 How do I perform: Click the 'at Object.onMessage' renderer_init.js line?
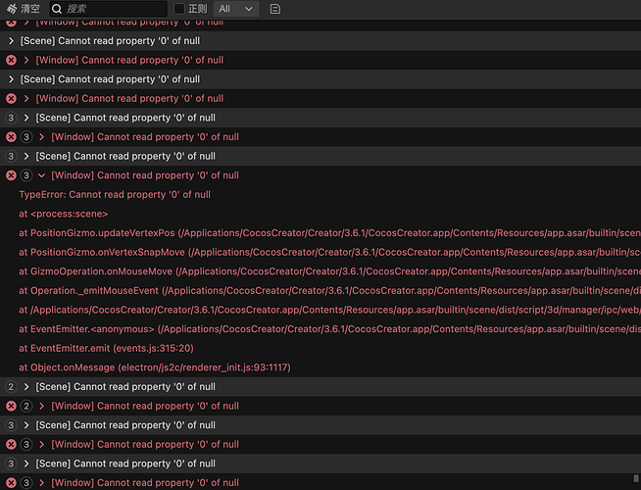point(155,367)
